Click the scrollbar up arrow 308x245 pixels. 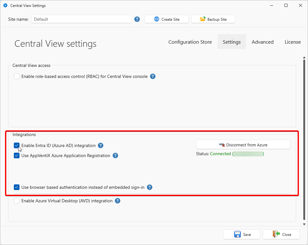[304, 57]
